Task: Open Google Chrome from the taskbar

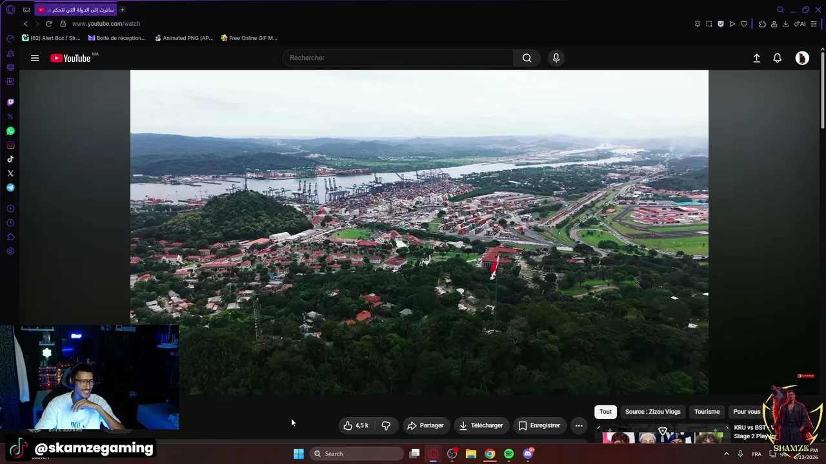Action: (x=490, y=454)
